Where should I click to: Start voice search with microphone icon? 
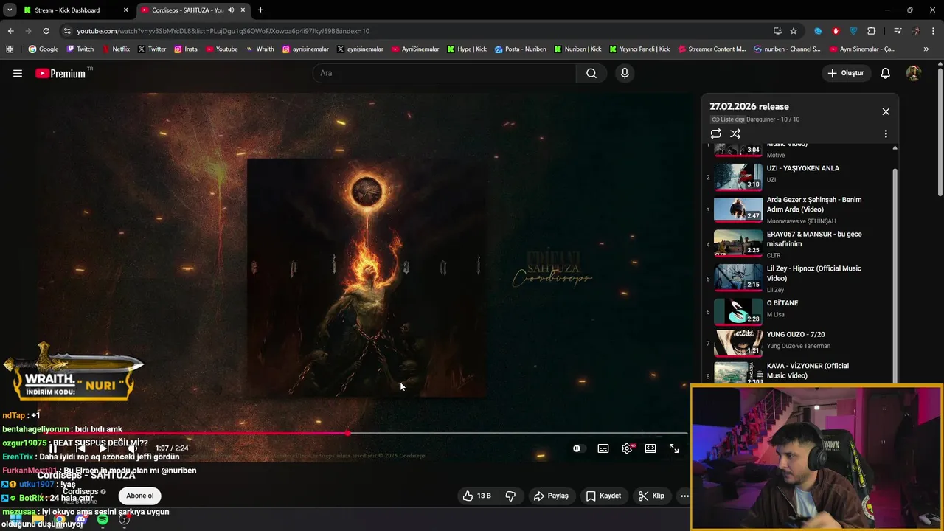coord(625,73)
